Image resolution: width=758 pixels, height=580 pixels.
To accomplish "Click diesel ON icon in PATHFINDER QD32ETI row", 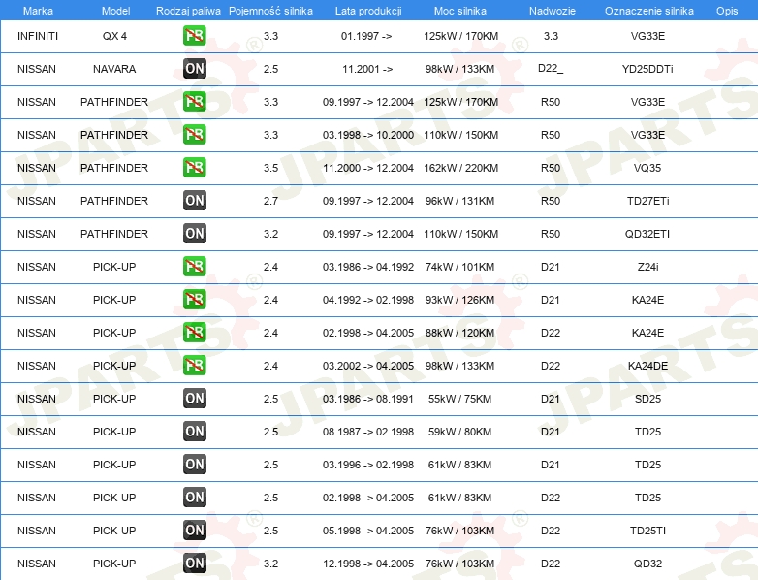I will click(x=194, y=234).
